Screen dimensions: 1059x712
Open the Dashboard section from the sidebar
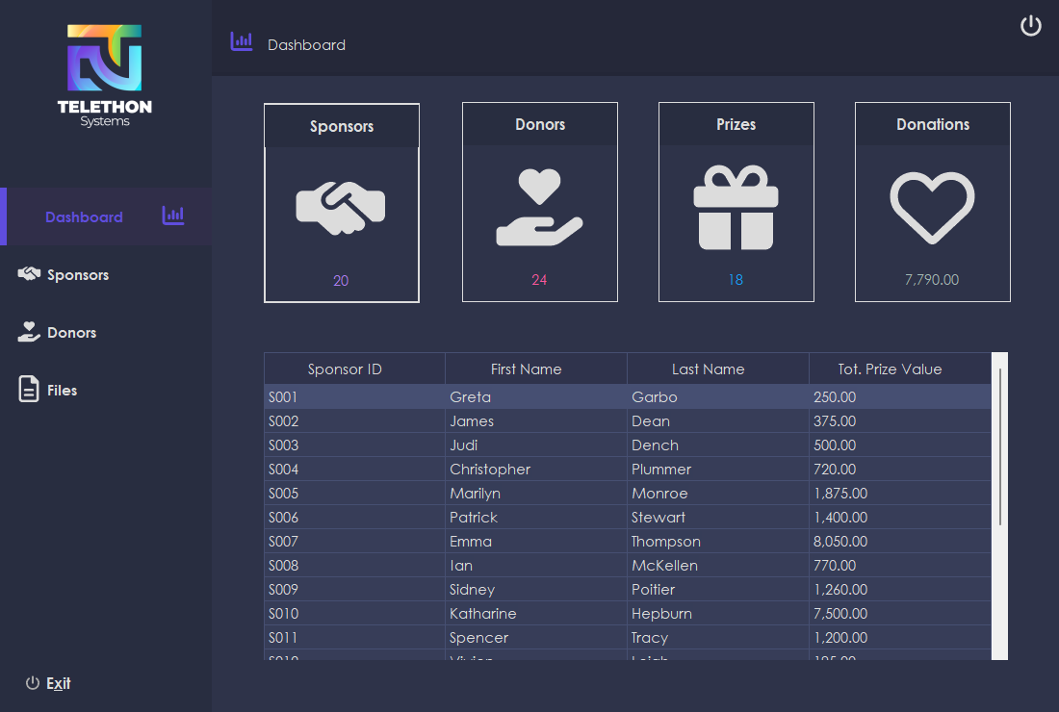[84, 217]
